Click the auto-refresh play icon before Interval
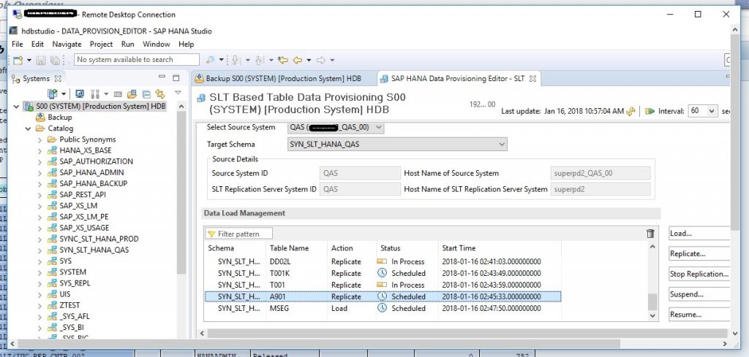 (x=650, y=111)
